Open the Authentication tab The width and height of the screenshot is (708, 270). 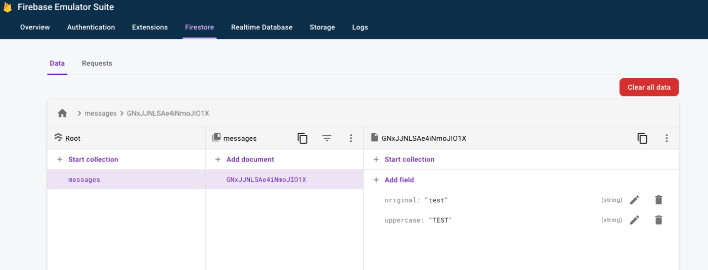[91, 27]
